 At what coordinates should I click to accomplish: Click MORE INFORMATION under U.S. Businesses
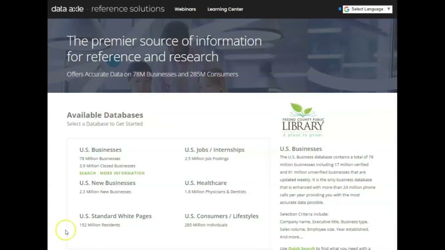(122, 173)
